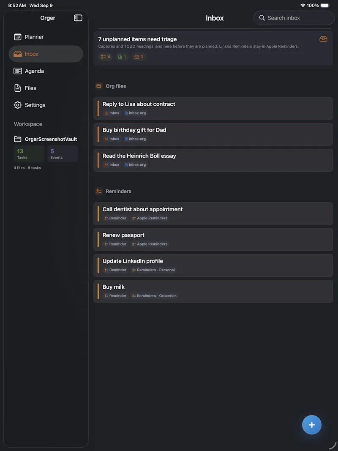Click the Inbox tray icon in sidebar
The image size is (338, 451).
pos(17,54)
